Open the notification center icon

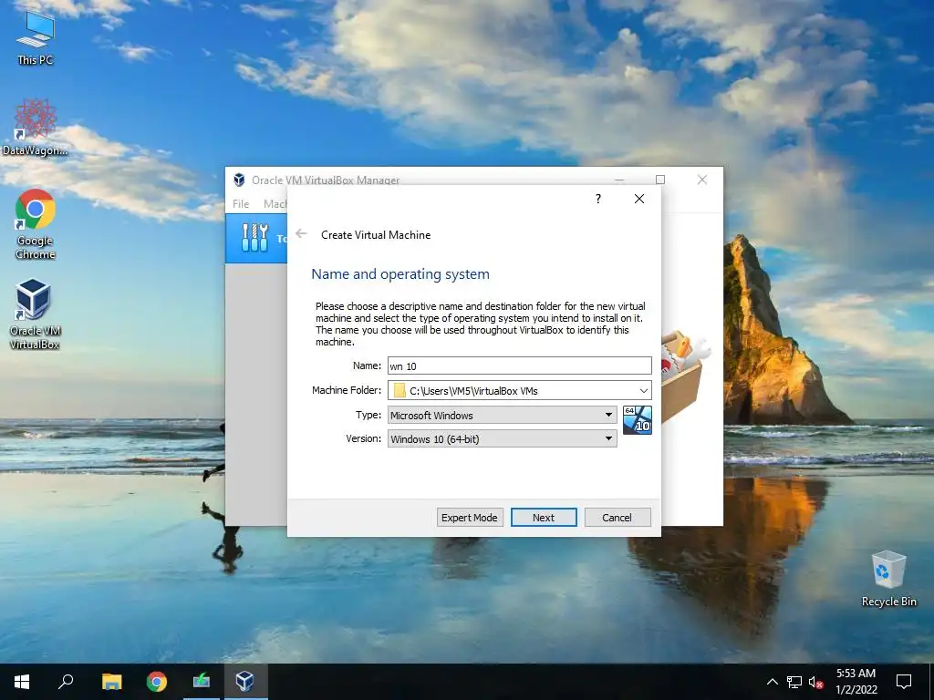pyautogui.click(x=904, y=682)
